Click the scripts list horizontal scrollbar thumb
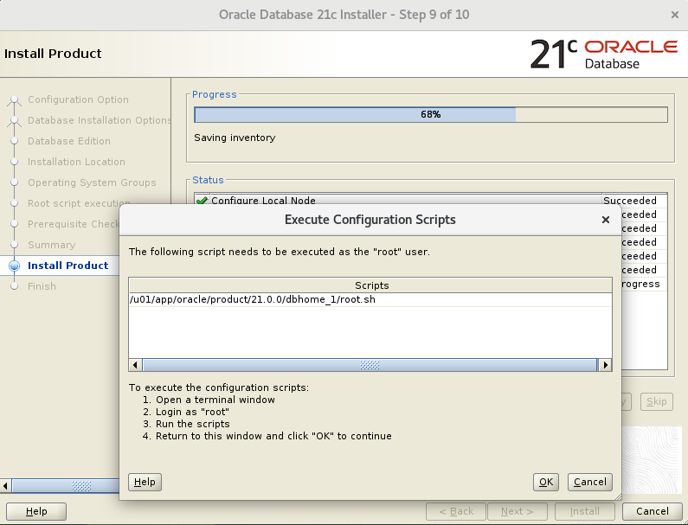 (370, 365)
